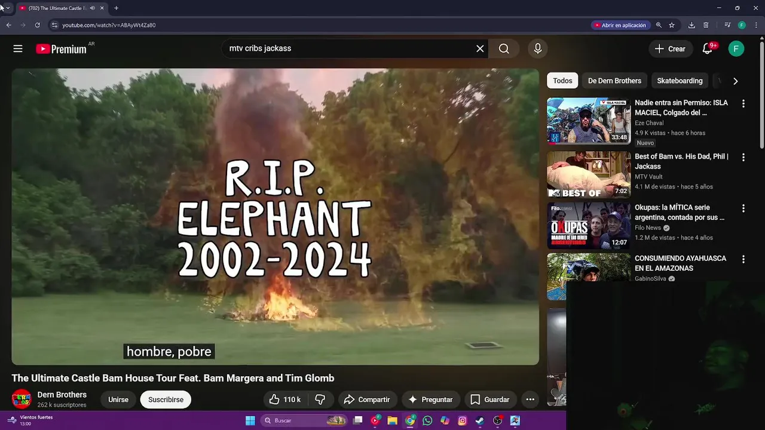Open Nadie entra sin Permiso thumbnail
Image resolution: width=765 pixels, height=430 pixels.
pyautogui.click(x=589, y=121)
